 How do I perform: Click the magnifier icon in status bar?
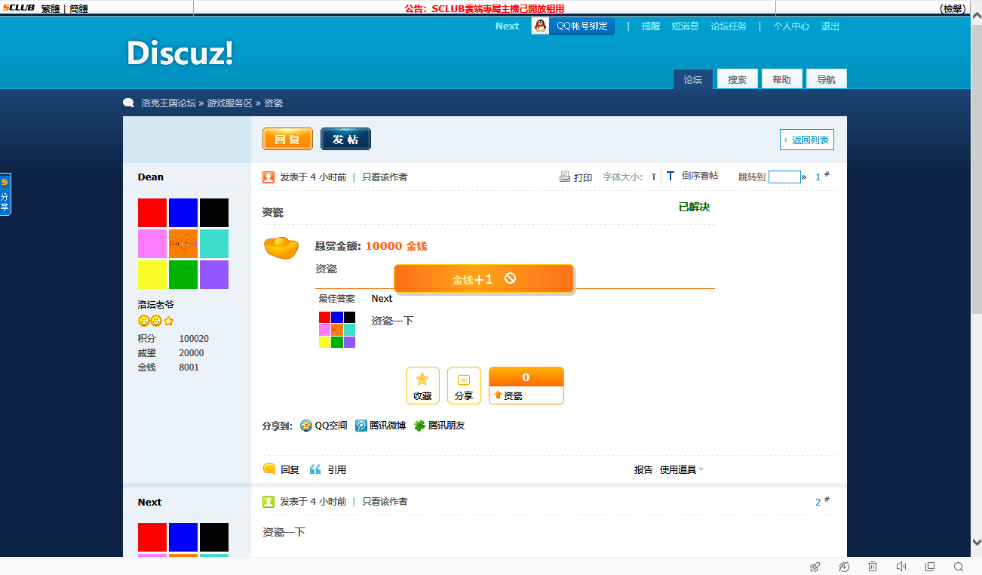(959, 567)
